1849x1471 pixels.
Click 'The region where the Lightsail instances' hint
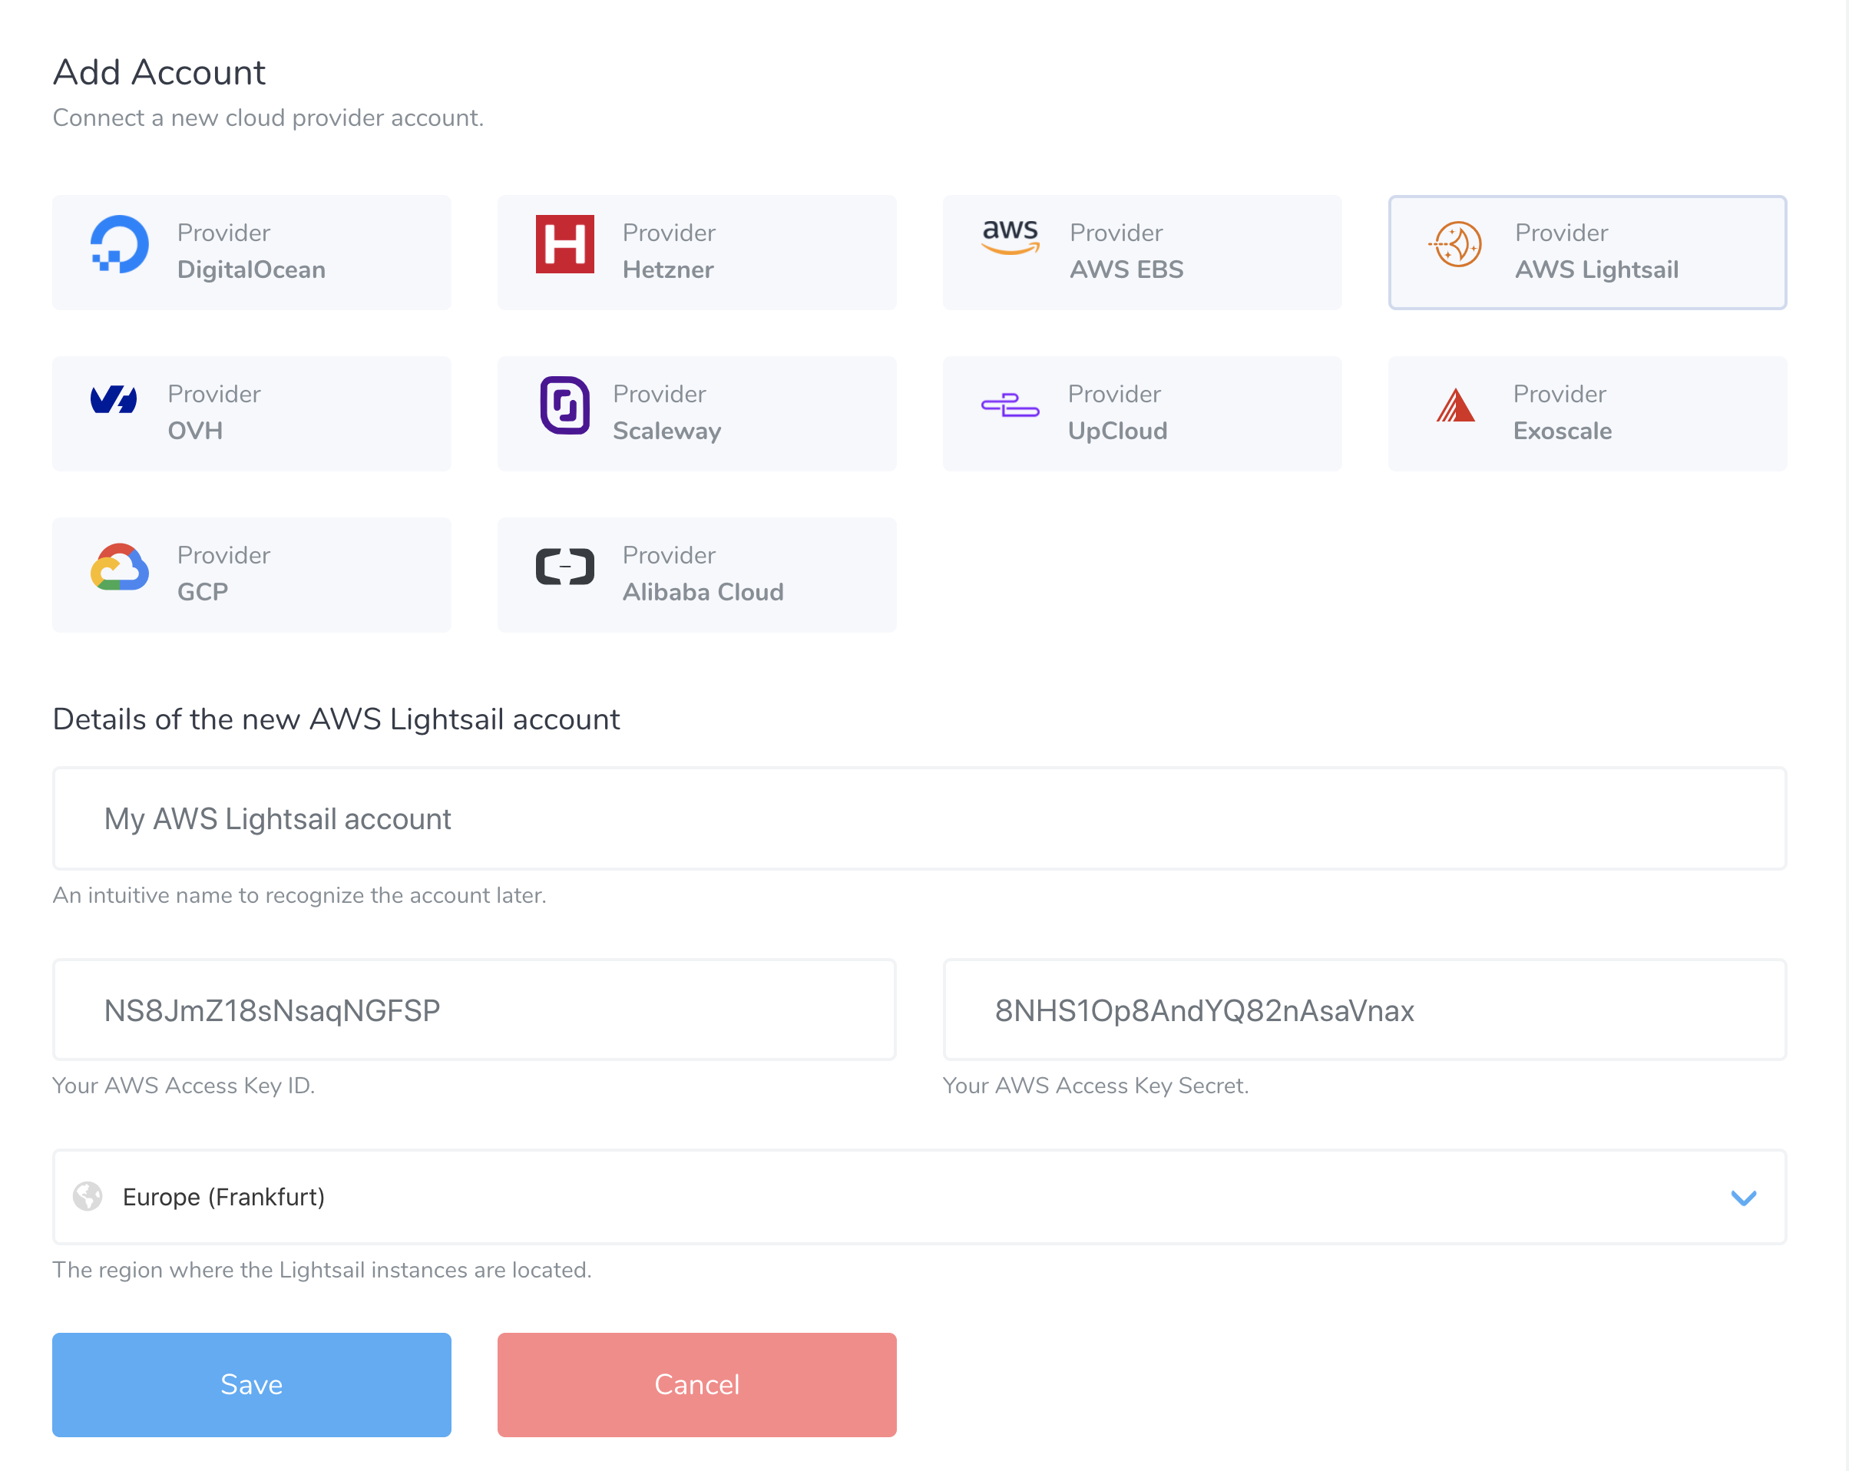point(322,1271)
